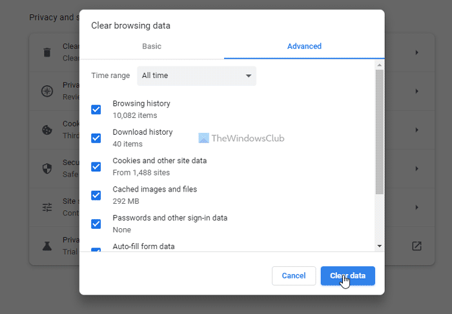Screen dimensions: 452x314
Task: Click the Clear data button
Action: pos(347,276)
